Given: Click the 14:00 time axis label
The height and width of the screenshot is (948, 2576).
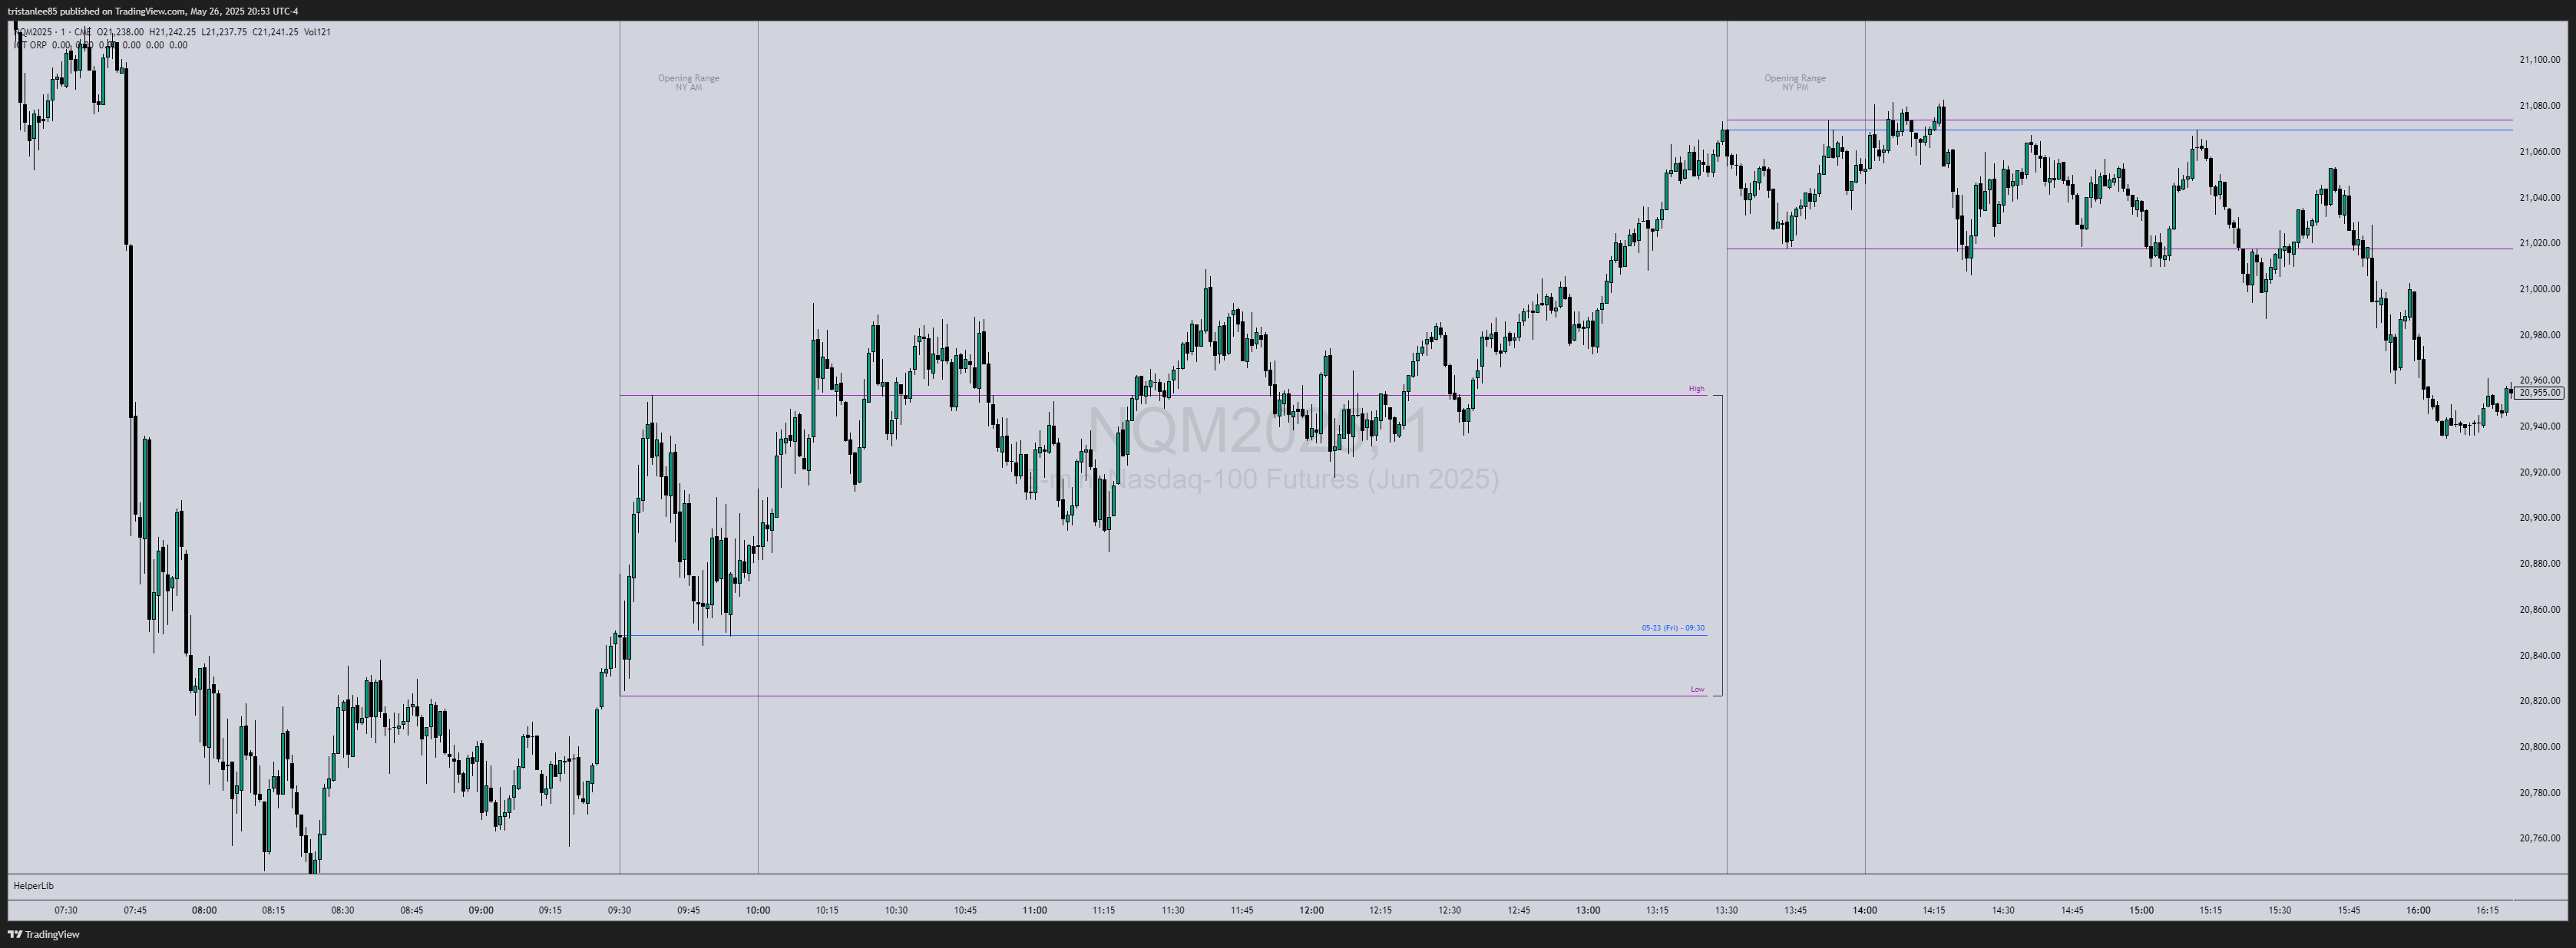Looking at the screenshot, I should (1864, 911).
